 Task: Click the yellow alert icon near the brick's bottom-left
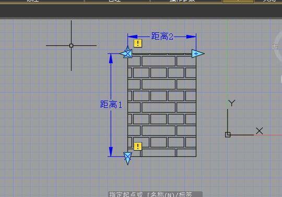(138, 146)
